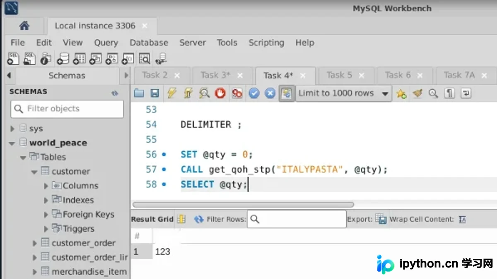Refresh the schemas list

pos(115,93)
